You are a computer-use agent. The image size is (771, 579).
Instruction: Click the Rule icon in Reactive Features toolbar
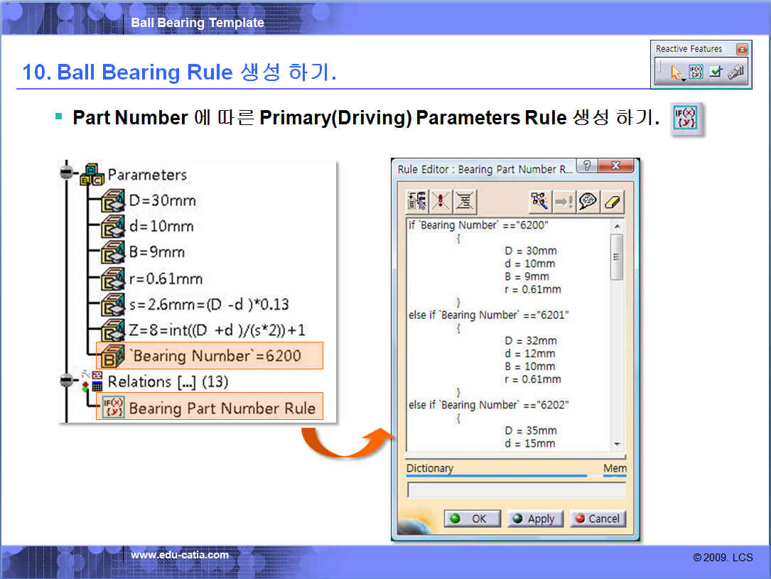click(696, 72)
